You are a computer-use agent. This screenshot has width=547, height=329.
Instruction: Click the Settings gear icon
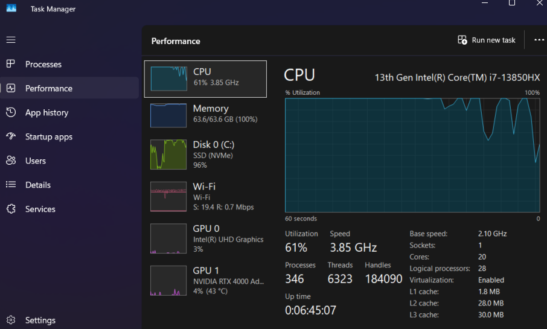(11, 320)
